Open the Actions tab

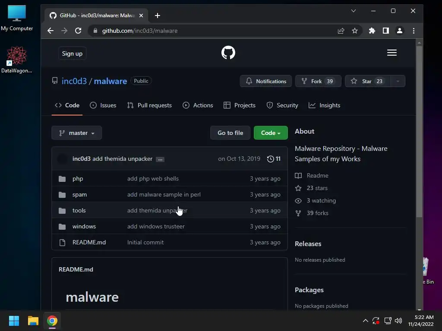pos(198,105)
